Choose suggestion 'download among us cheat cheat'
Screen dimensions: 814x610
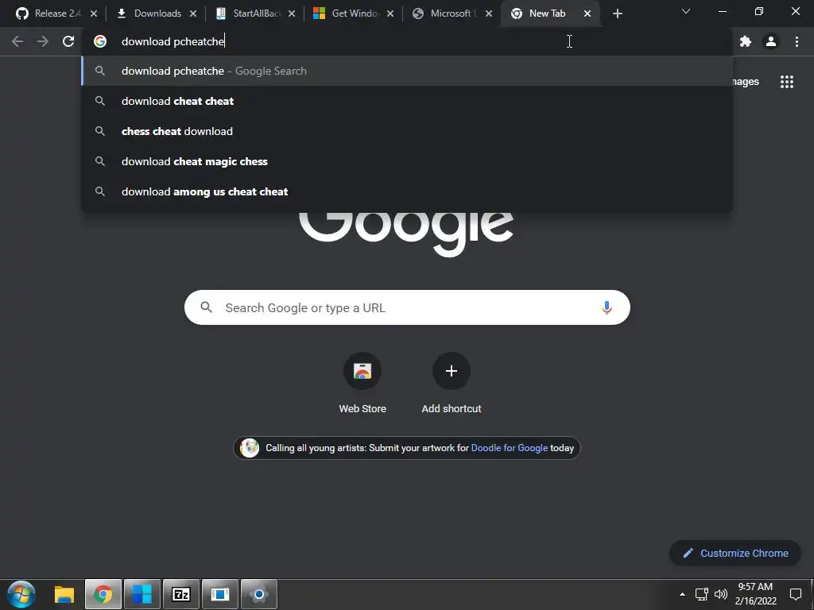coord(407,191)
